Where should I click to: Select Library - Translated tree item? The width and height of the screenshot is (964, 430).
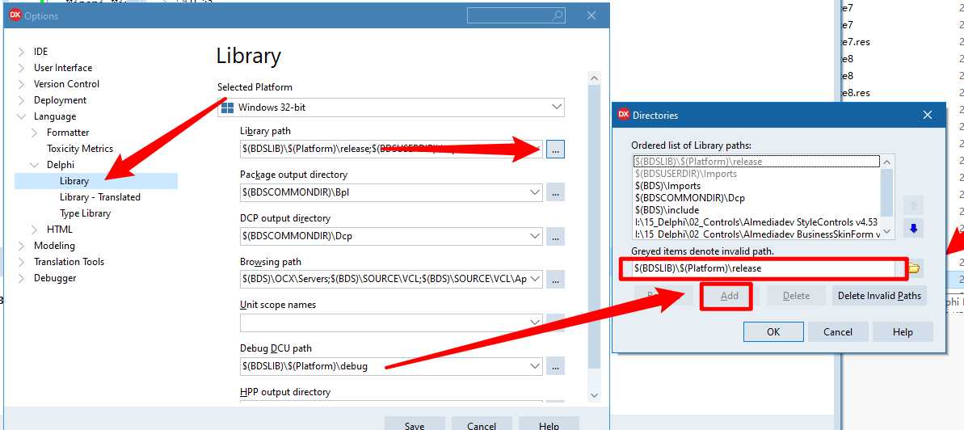tap(100, 197)
